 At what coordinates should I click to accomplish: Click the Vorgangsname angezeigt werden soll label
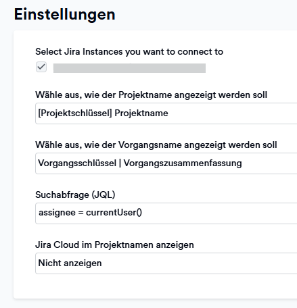[156, 145]
